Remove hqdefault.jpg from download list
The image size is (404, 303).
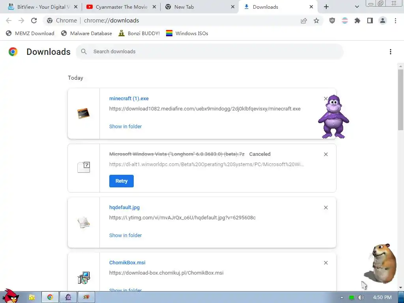tap(325, 208)
